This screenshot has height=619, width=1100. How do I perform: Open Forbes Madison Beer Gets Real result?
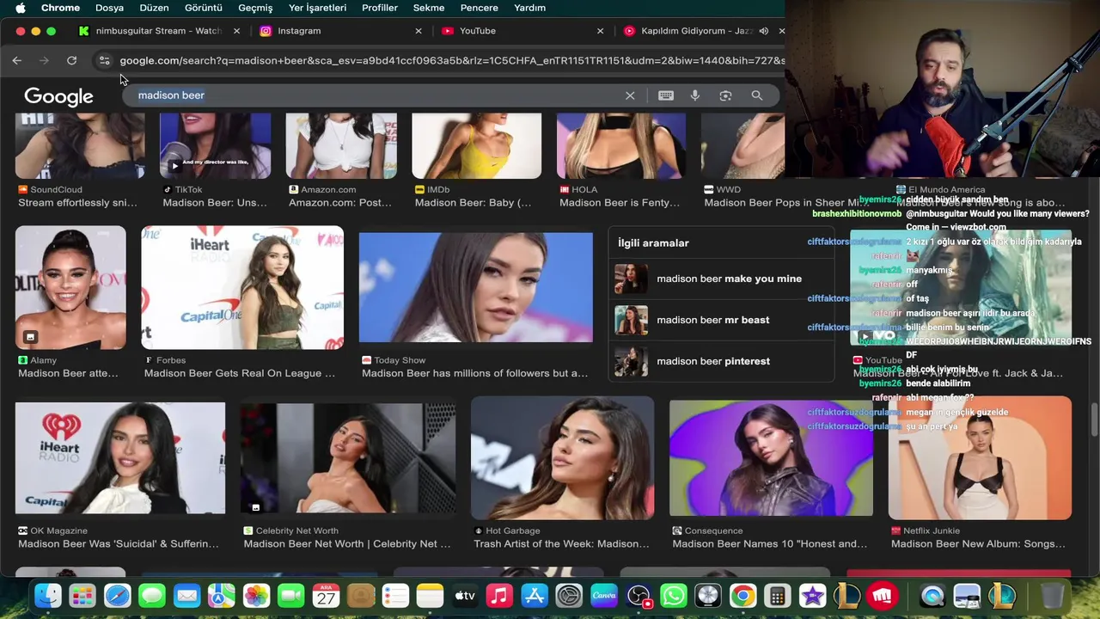coord(240,373)
